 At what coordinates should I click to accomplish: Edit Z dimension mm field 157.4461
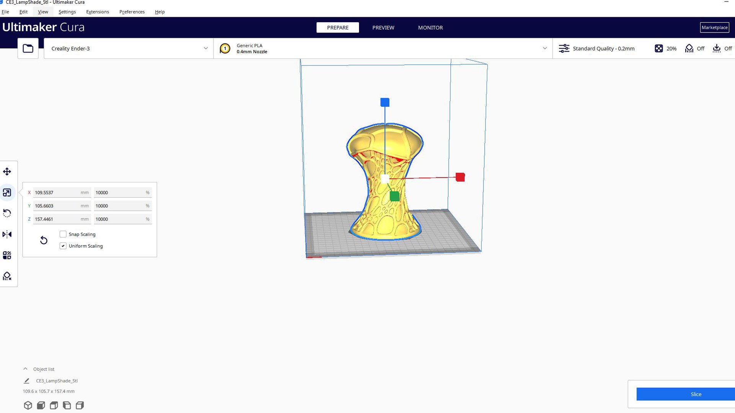click(62, 219)
